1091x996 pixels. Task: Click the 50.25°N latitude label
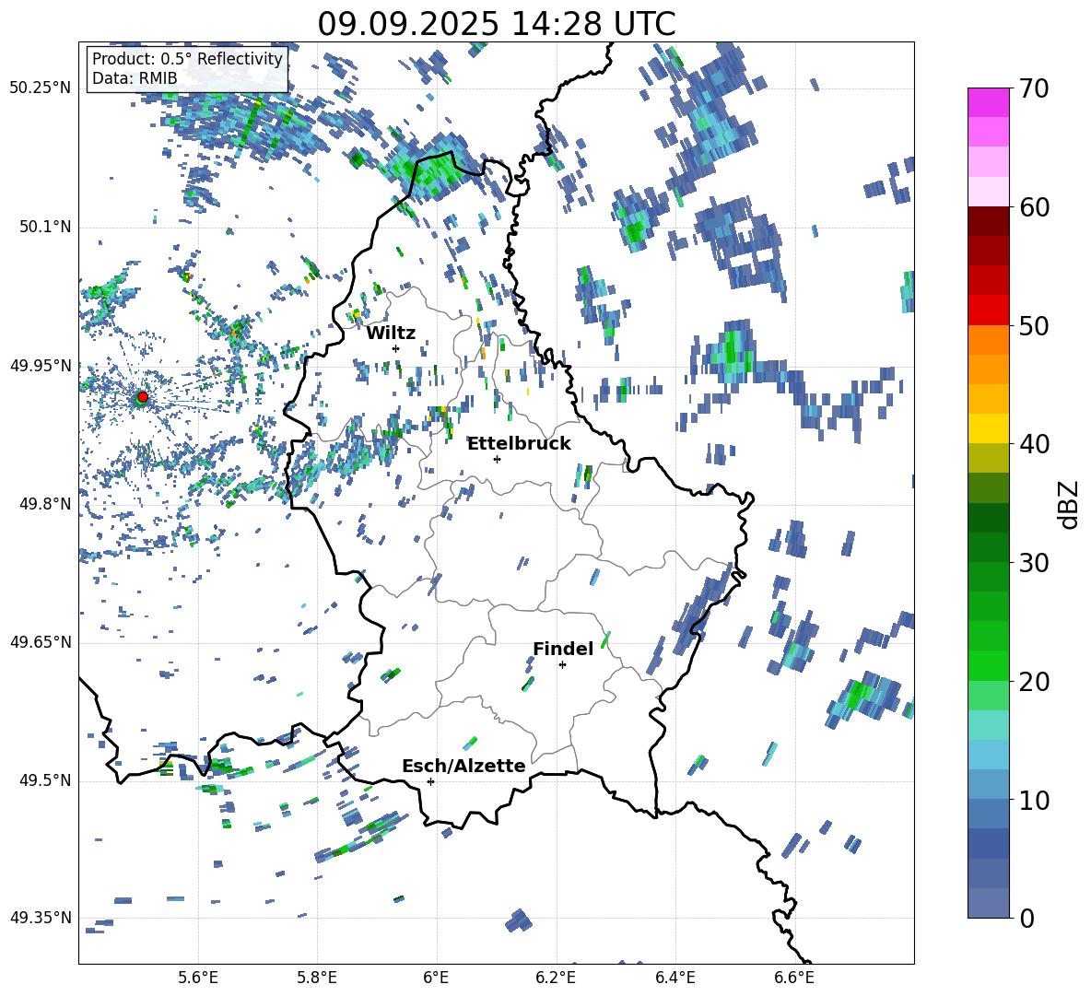coord(41,88)
